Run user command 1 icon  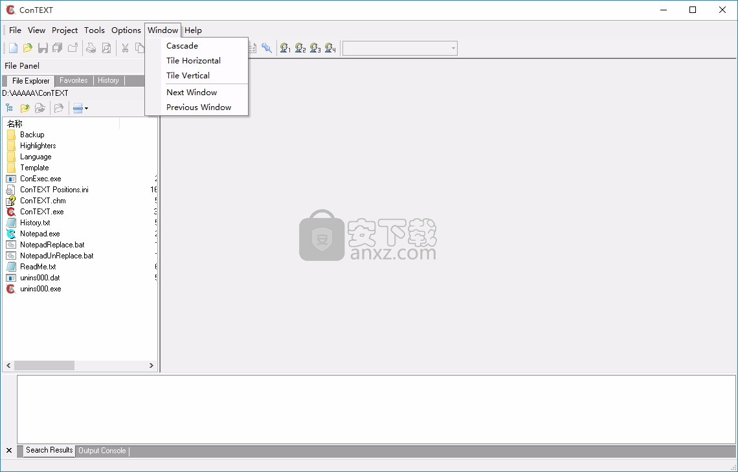pos(285,48)
